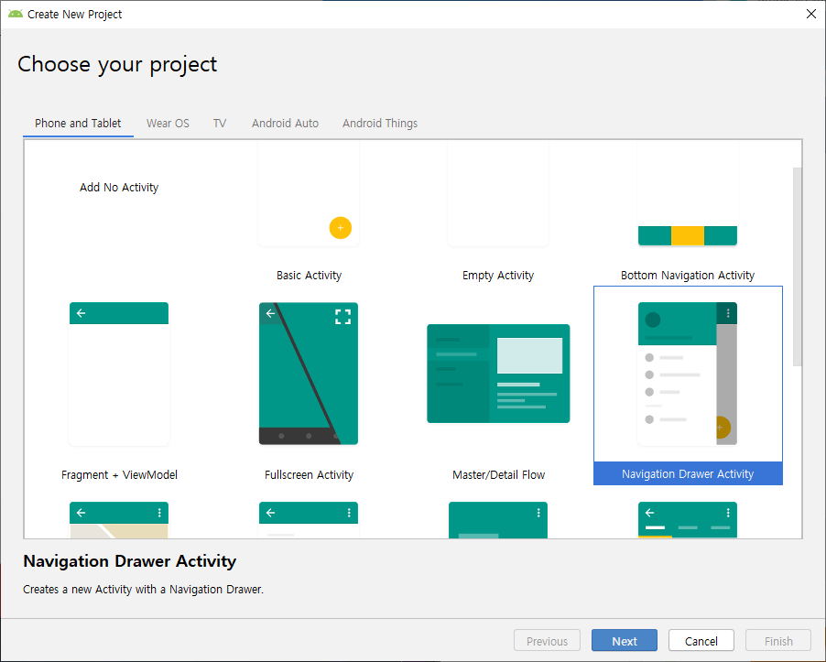Screen dimensions: 826x662
Task: Click the template list vertical scrollbar
Action: click(797, 267)
